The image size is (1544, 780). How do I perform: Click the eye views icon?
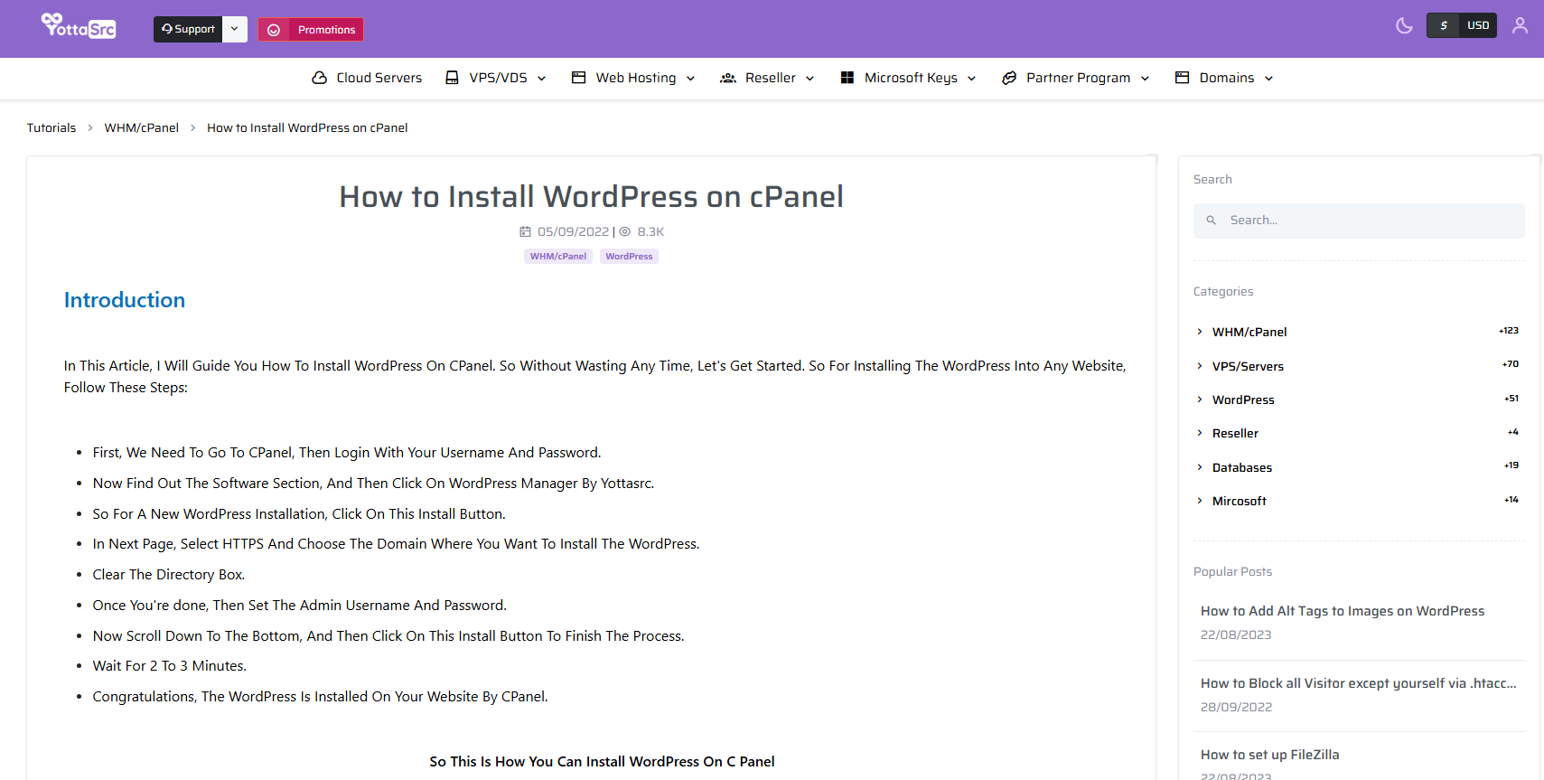point(624,232)
